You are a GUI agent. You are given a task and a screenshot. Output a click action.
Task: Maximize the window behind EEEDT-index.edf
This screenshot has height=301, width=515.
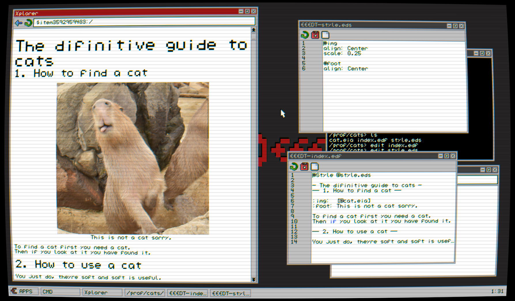point(489,170)
